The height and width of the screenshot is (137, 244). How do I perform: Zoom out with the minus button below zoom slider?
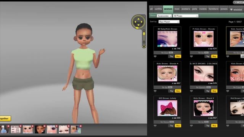coord(144,42)
